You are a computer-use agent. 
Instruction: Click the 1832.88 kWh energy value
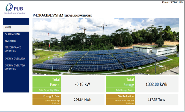pyautogui.click(x=156, y=84)
